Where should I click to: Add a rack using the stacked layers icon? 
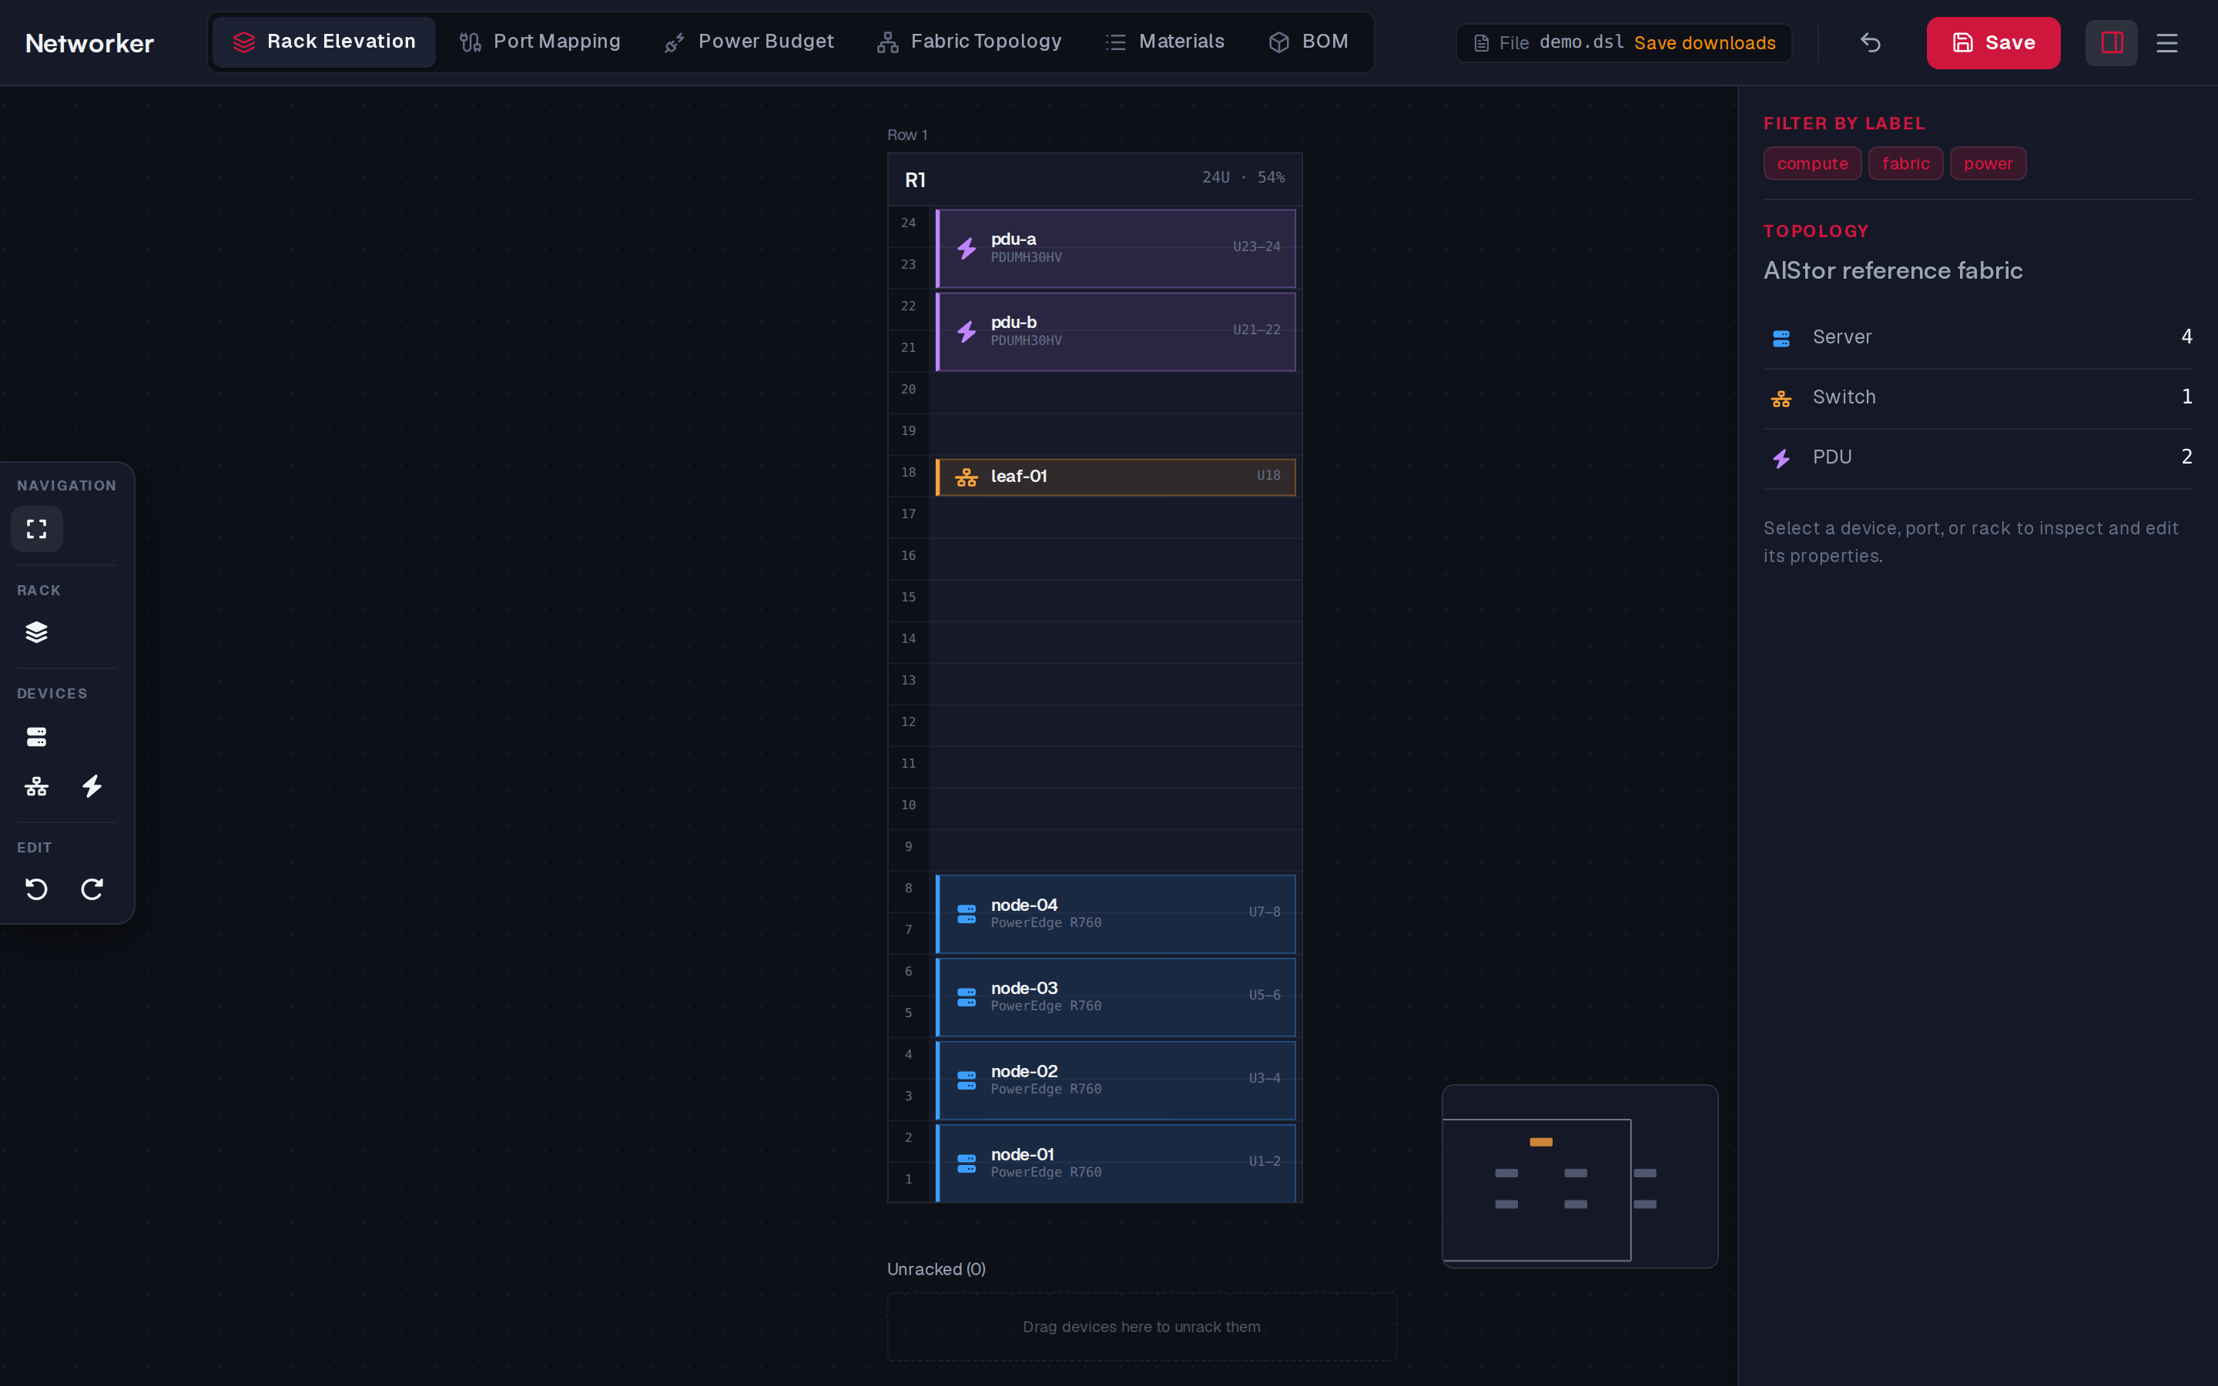point(37,632)
